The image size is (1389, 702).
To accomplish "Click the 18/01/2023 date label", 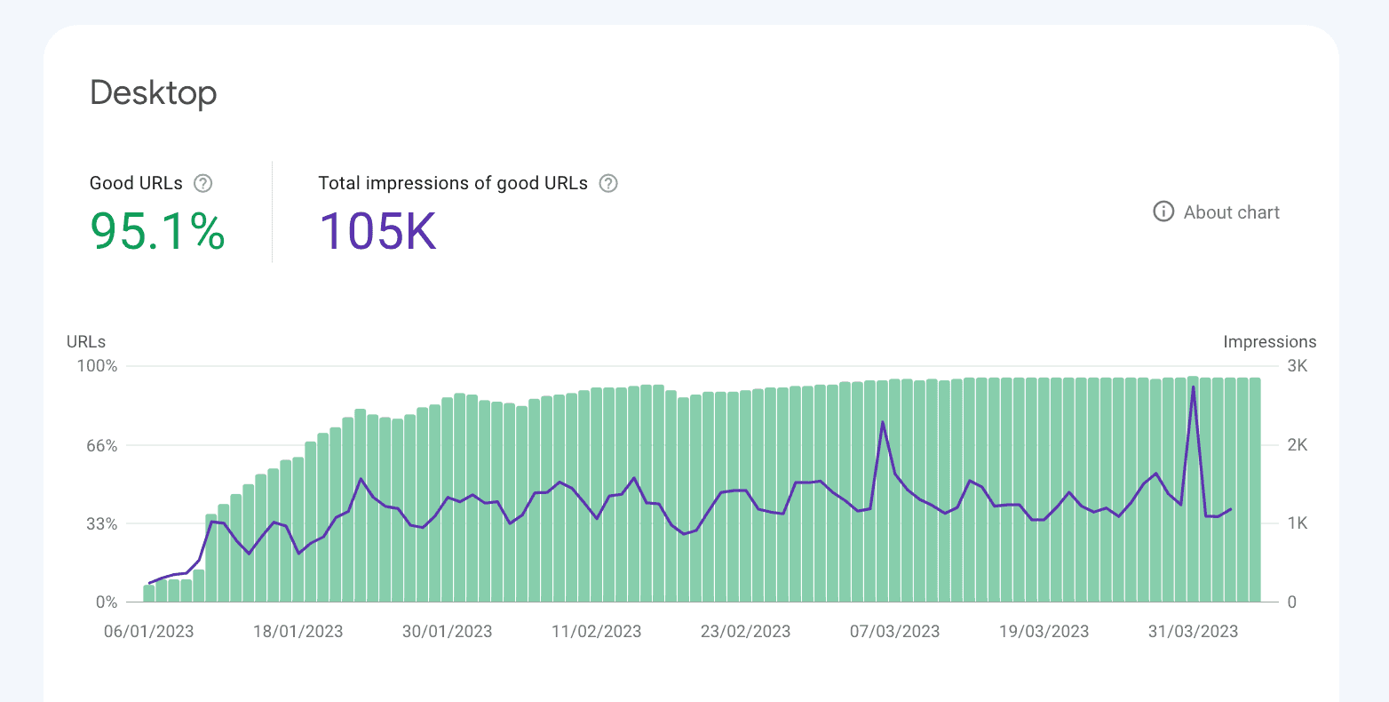I will [298, 632].
